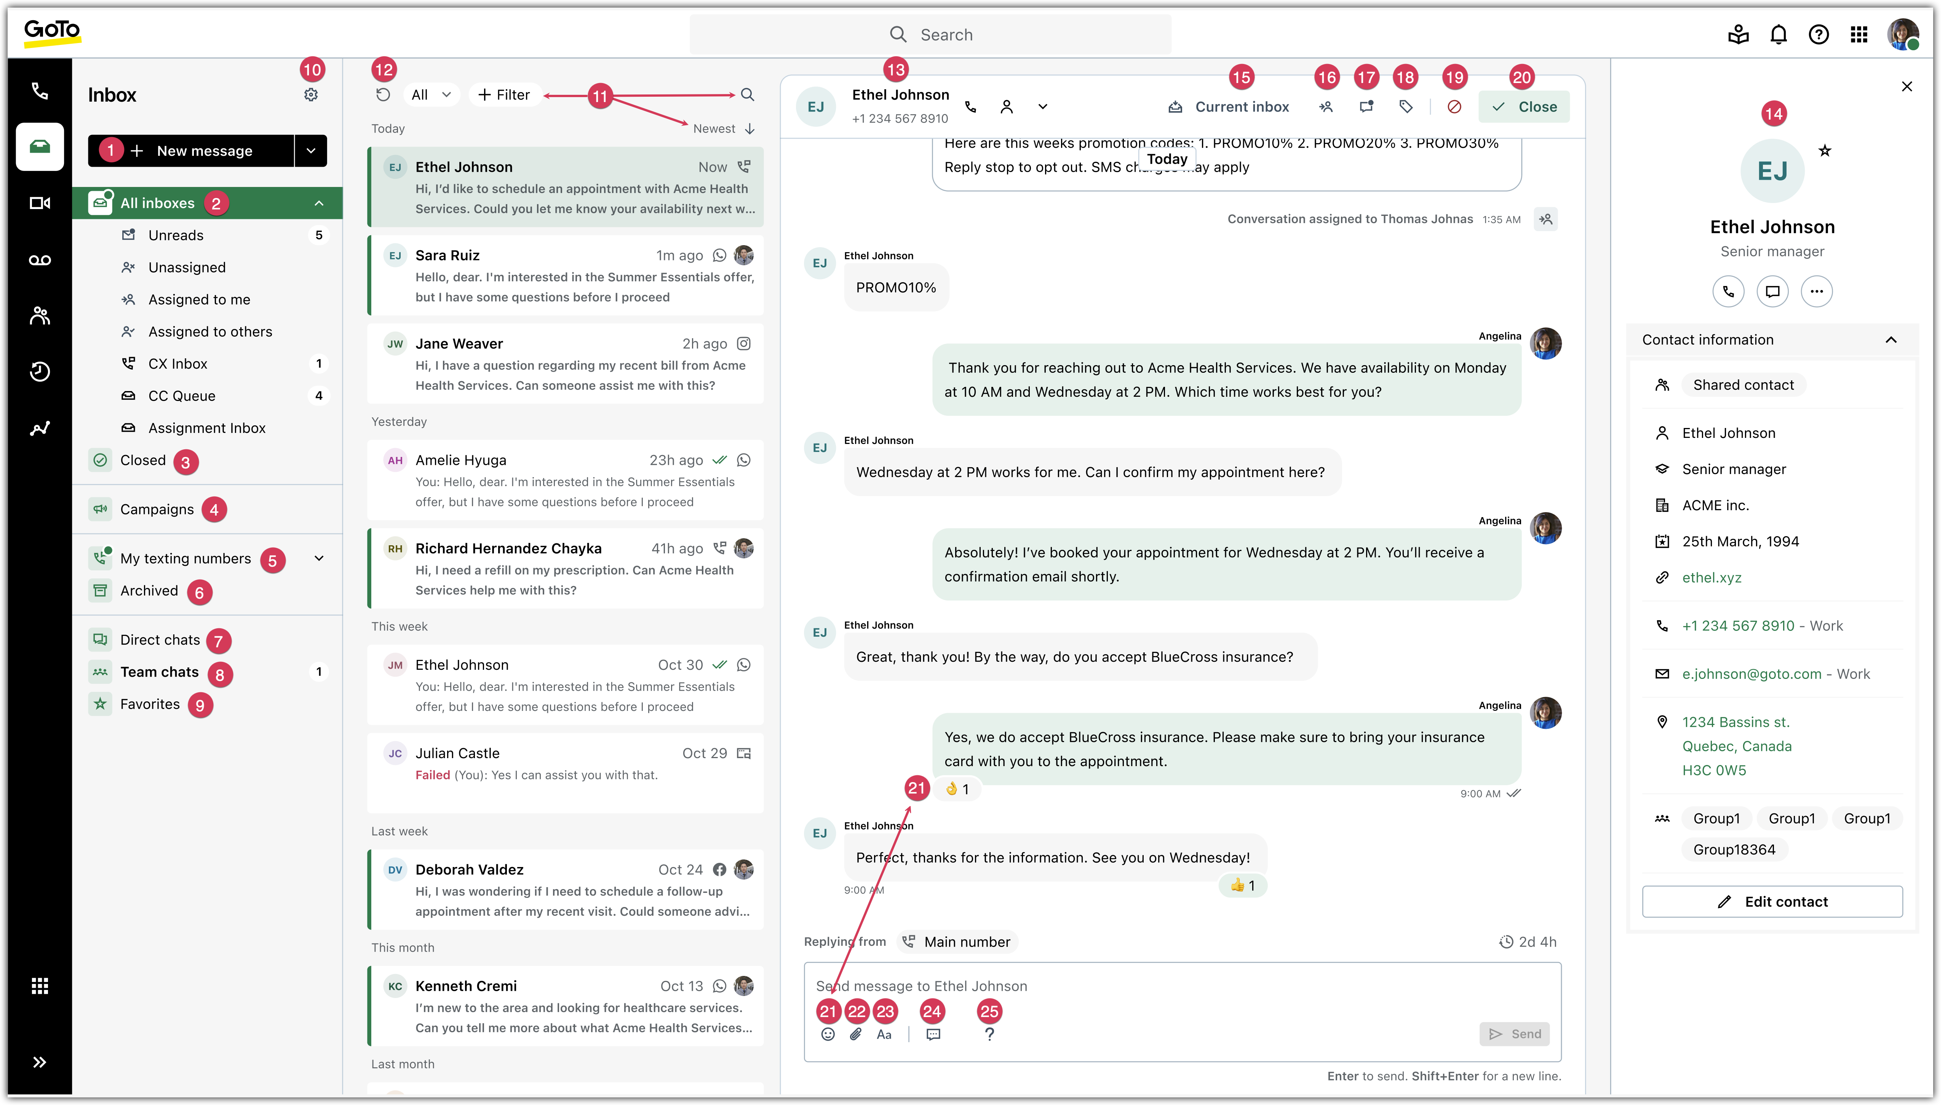Viewport: 1956px width, 1105px height.
Task: Toggle text formatting Aa option
Action: (884, 1035)
